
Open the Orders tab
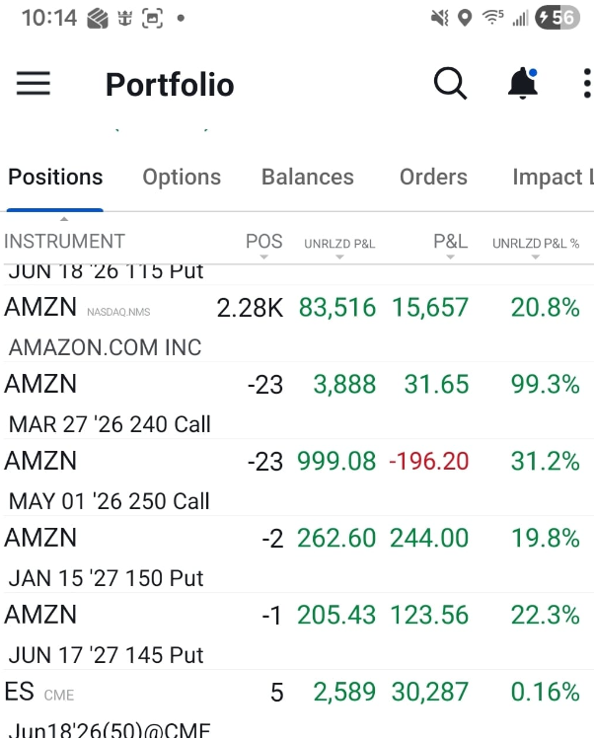433,178
